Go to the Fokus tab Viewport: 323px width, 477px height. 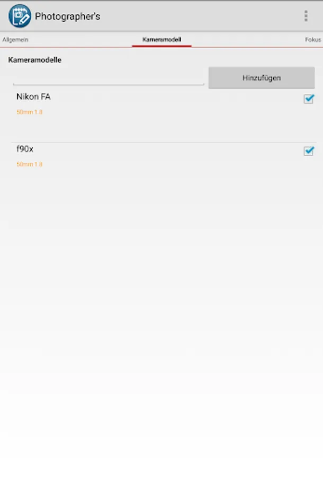tap(312, 40)
